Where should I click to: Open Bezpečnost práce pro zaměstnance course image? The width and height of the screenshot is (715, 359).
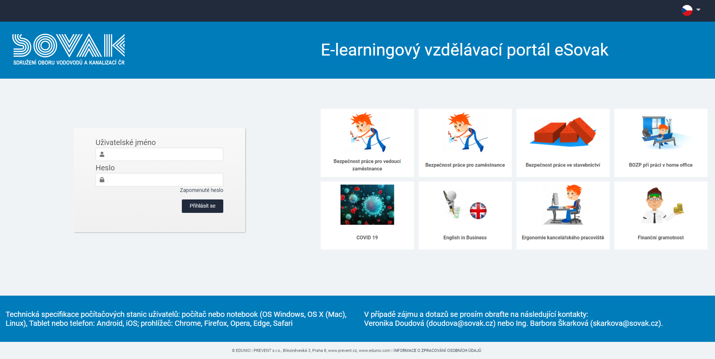point(465,132)
